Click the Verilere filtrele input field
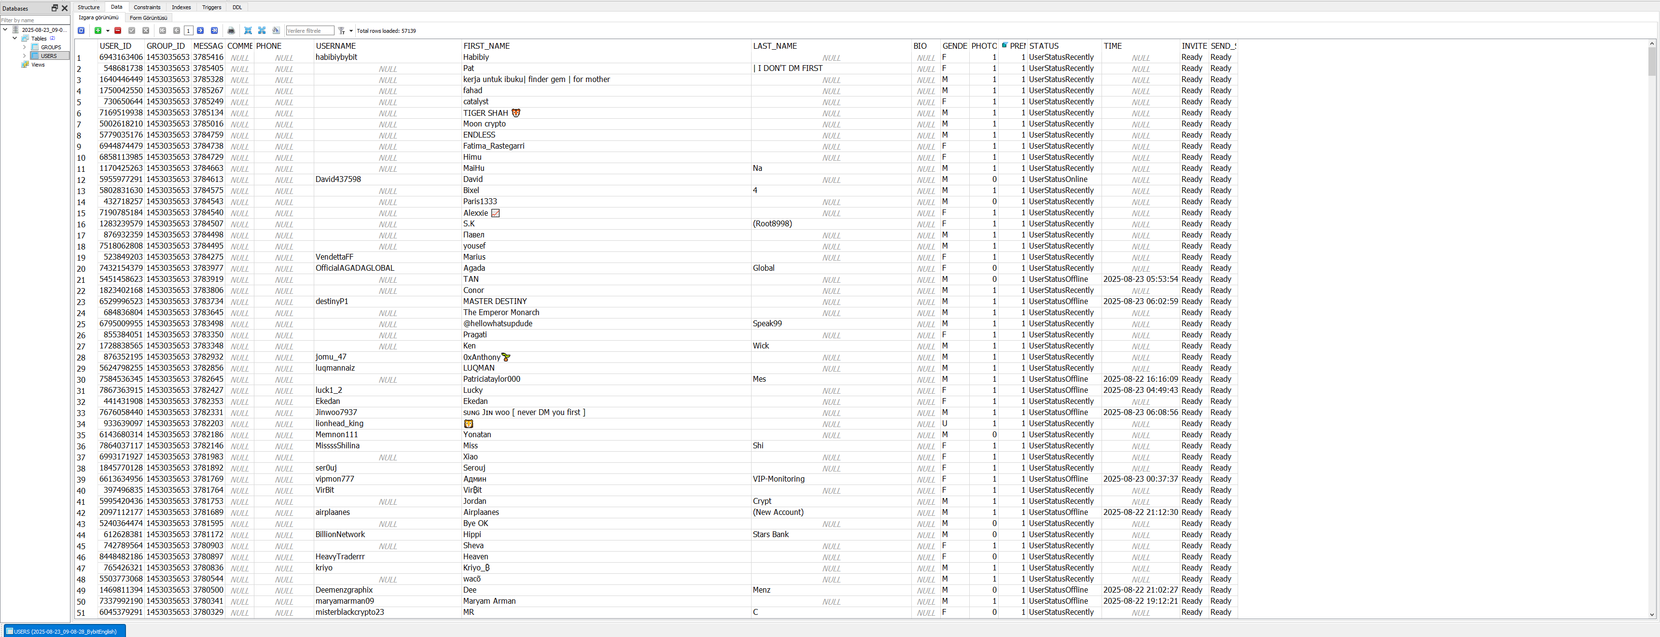The width and height of the screenshot is (1660, 637). pos(309,30)
